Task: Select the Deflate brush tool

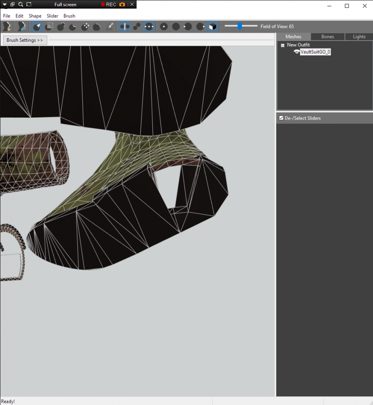Action: tap(72, 27)
